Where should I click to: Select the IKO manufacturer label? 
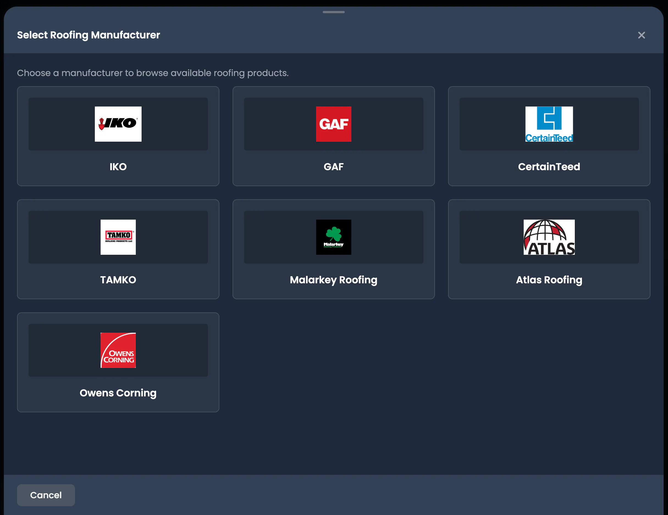(118, 167)
